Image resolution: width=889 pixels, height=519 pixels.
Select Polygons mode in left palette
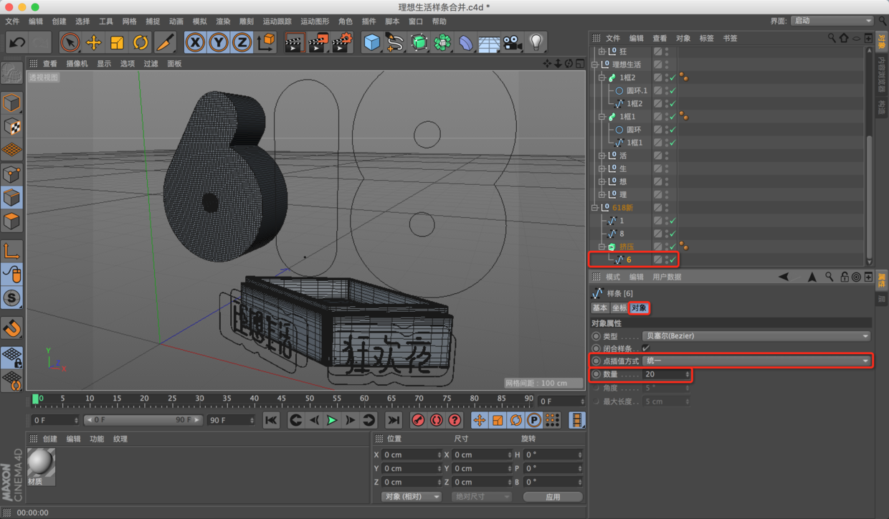point(11,221)
